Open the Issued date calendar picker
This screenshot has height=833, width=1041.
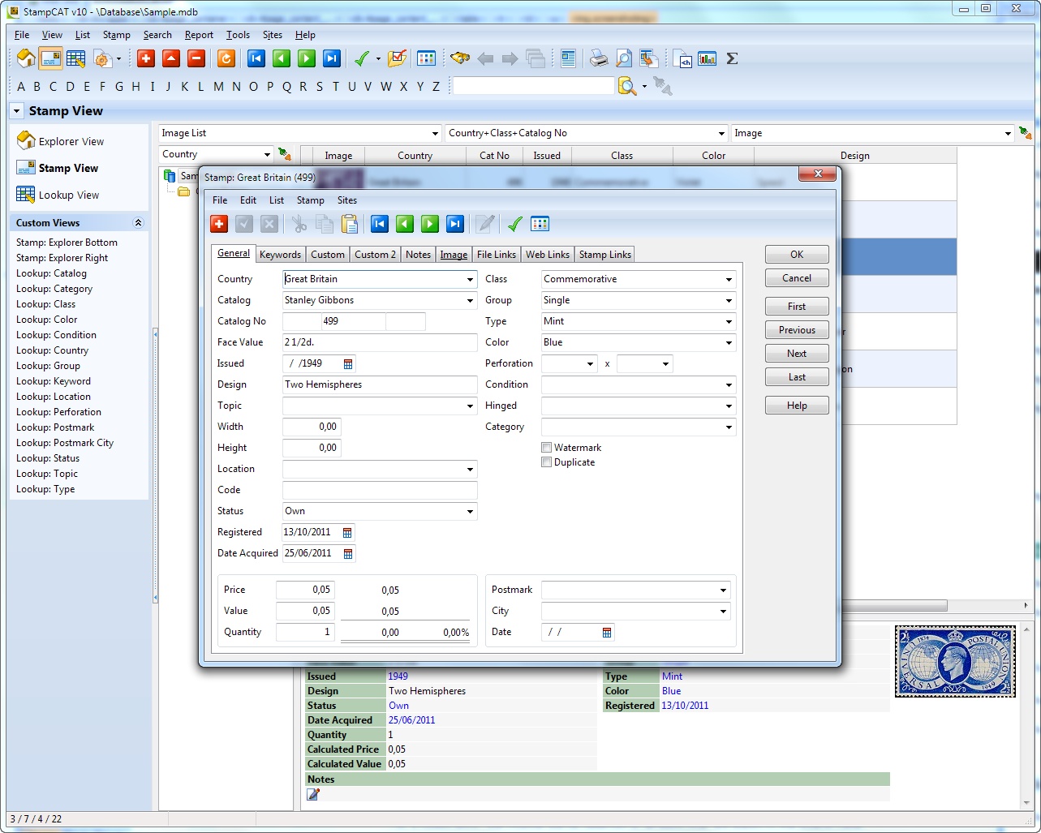348,364
